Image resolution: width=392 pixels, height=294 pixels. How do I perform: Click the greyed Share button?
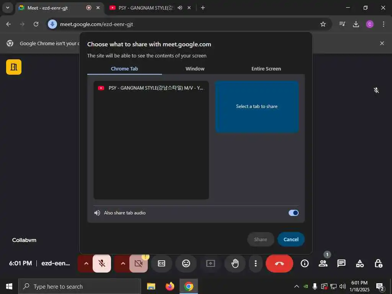pyautogui.click(x=260, y=239)
